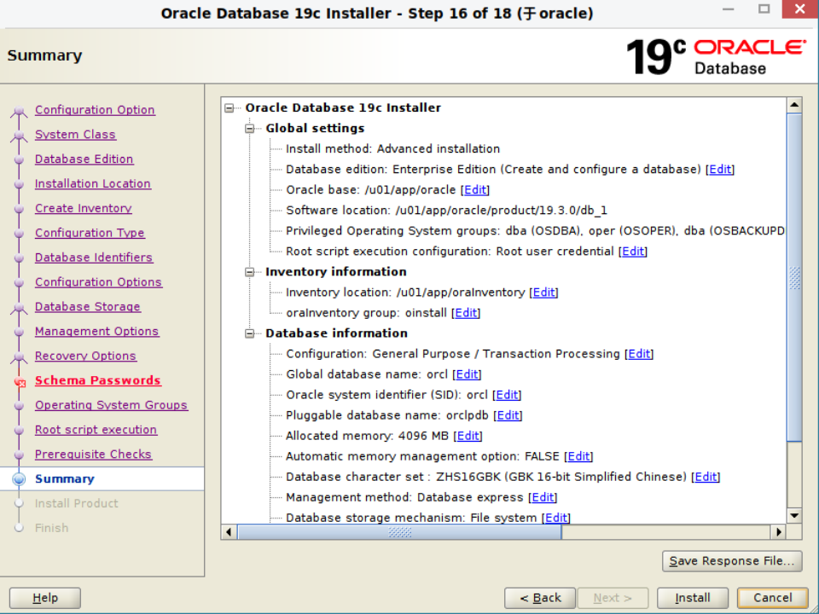Edit the Allocated memory value
This screenshot has width=819, height=614.
coord(468,435)
